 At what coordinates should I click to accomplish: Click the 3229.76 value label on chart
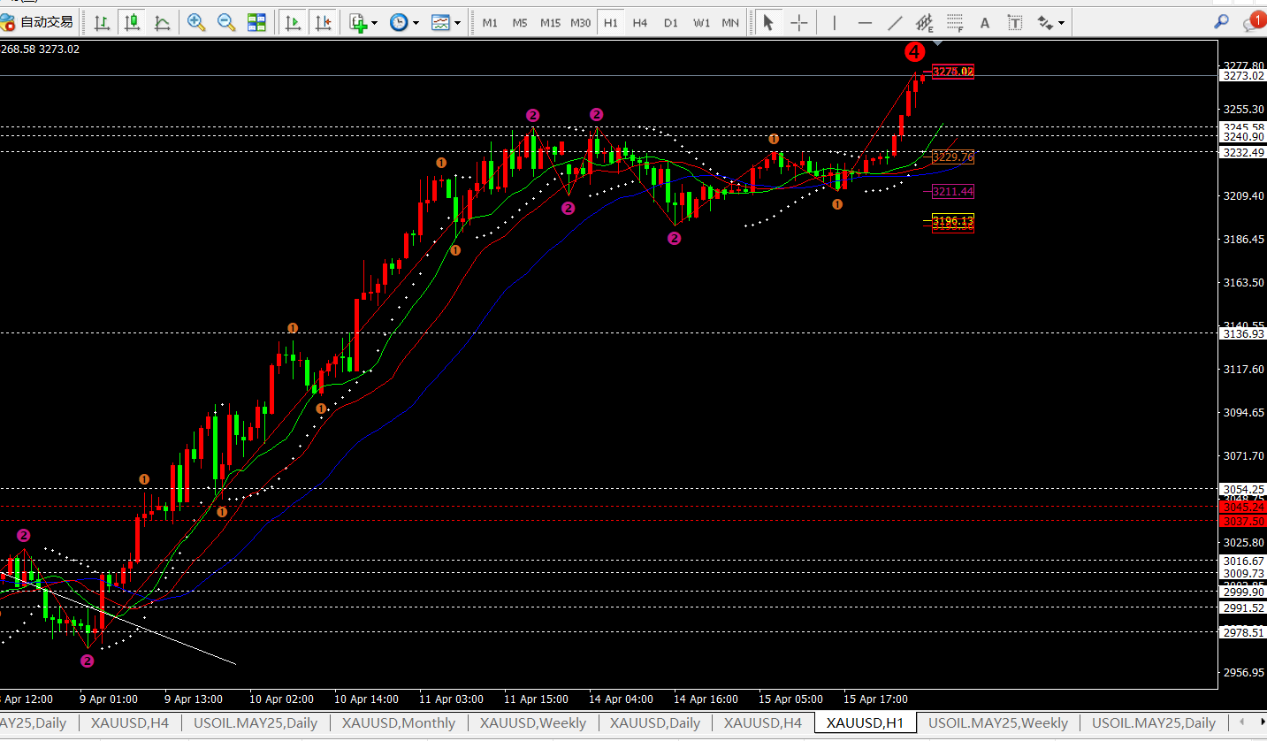pyautogui.click(x=952, y=157)
